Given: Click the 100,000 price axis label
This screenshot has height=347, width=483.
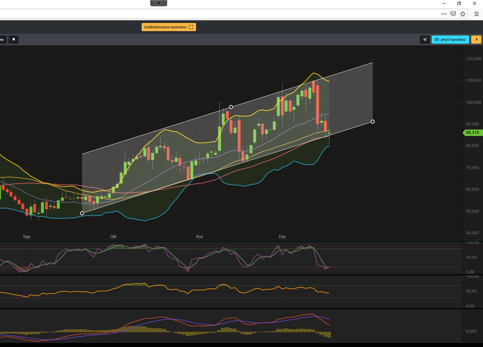Looking at the screenshot, I should pyautogui.click(x=474, y=102).
